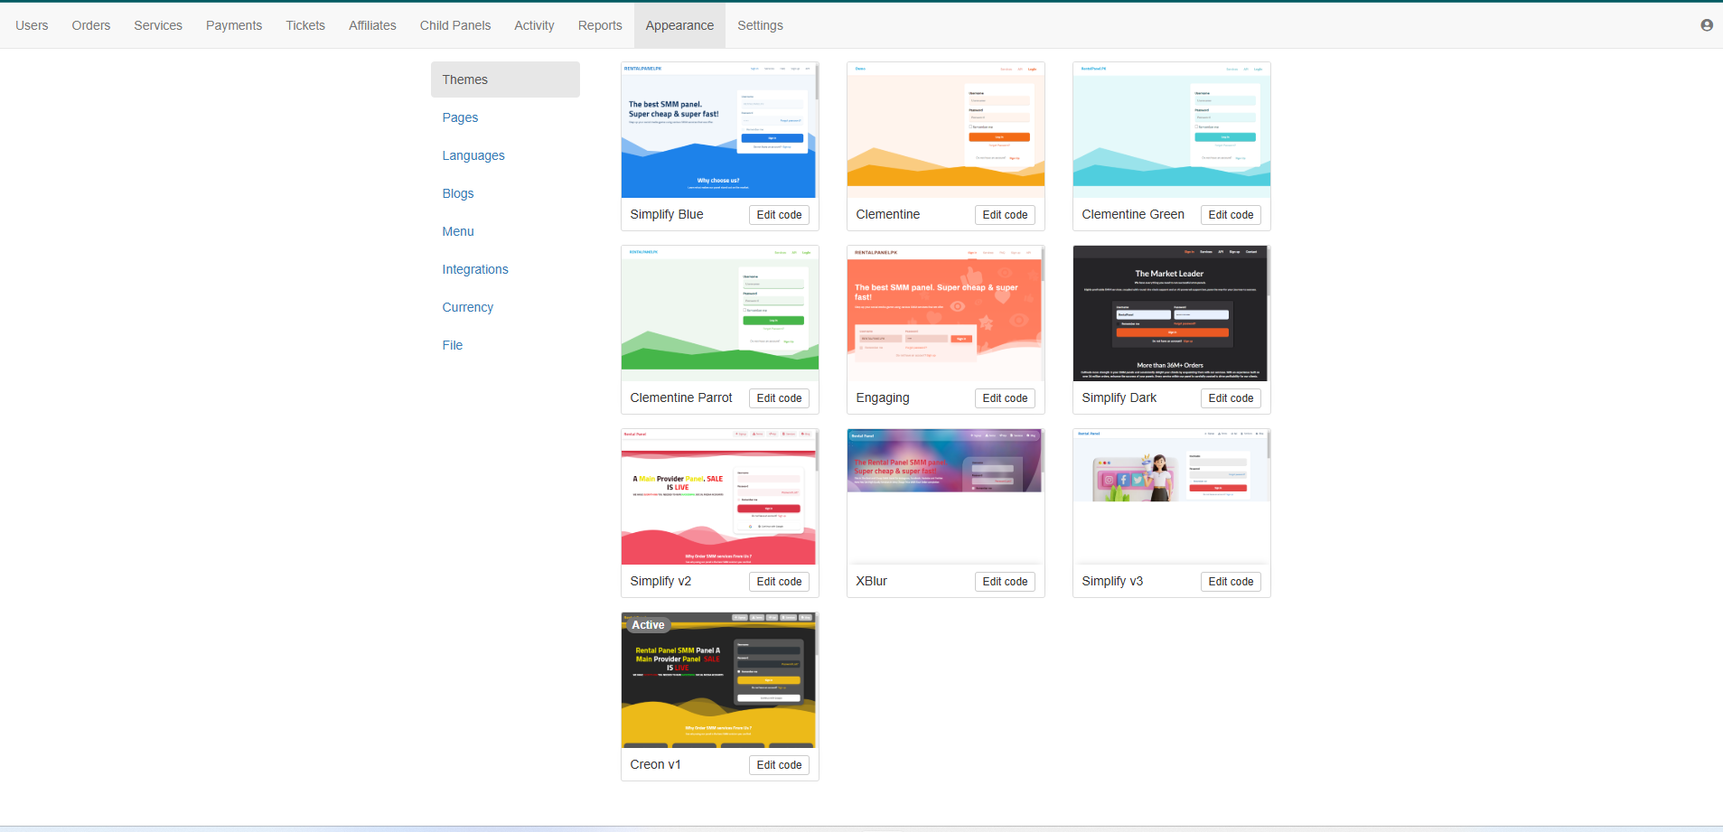Select Currency in the sidebar
Image resolution: width=1723 pixels, height=832 pixels.
(x=467, y=307)
